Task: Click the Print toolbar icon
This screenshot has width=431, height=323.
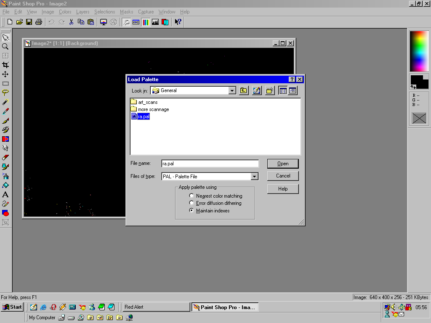Action: click(x=39, y=22)
